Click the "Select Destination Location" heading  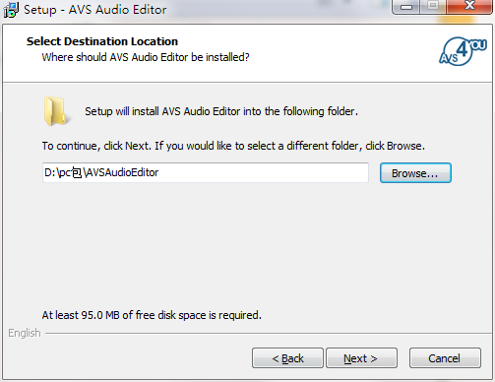pos(102,41)
